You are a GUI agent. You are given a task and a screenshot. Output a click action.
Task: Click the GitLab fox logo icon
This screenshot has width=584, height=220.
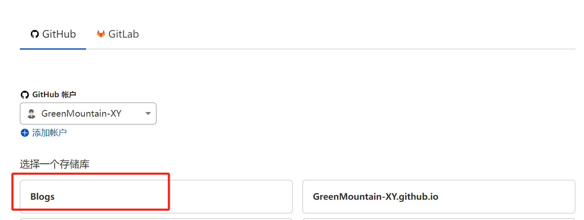(101, 34)
